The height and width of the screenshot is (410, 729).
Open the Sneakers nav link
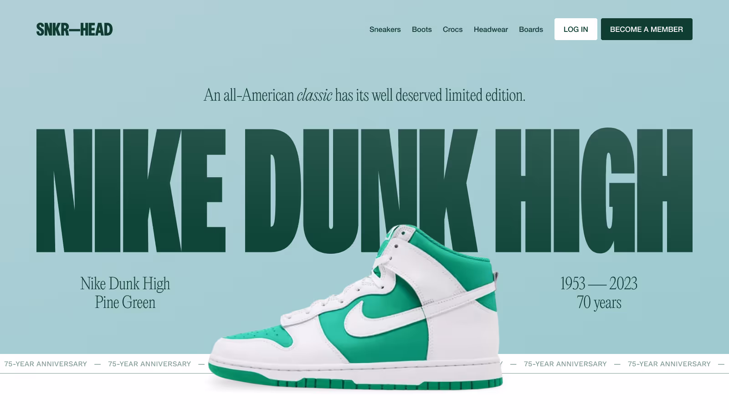point(385,29)
